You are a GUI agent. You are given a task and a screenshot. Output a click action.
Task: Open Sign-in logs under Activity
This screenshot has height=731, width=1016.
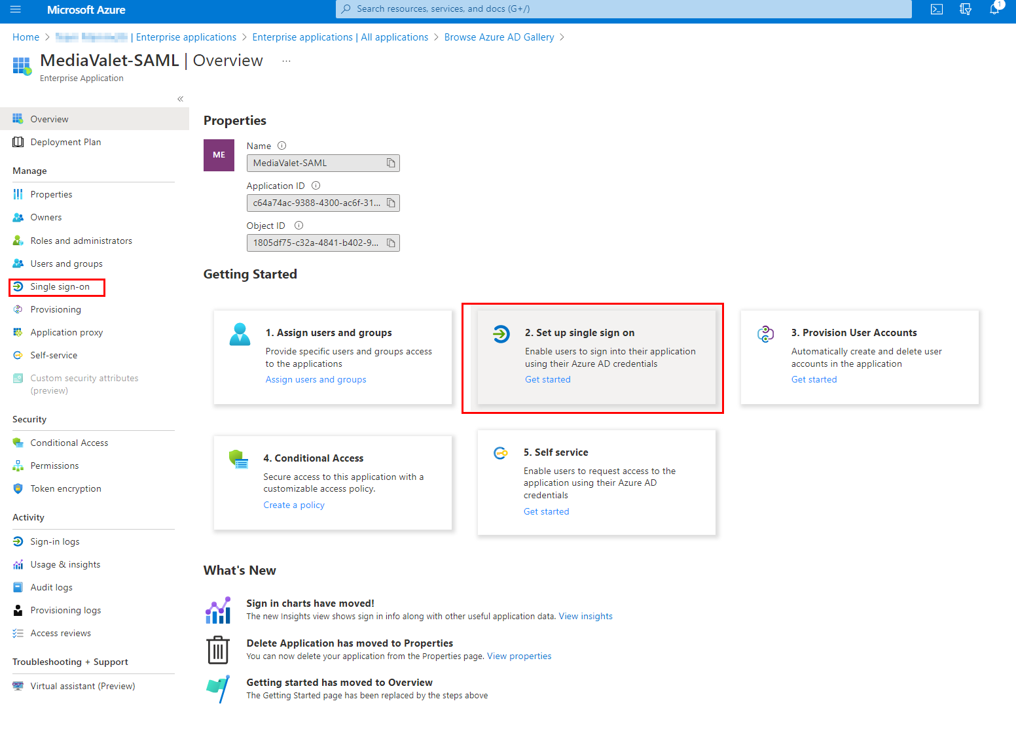coord(54,541)
